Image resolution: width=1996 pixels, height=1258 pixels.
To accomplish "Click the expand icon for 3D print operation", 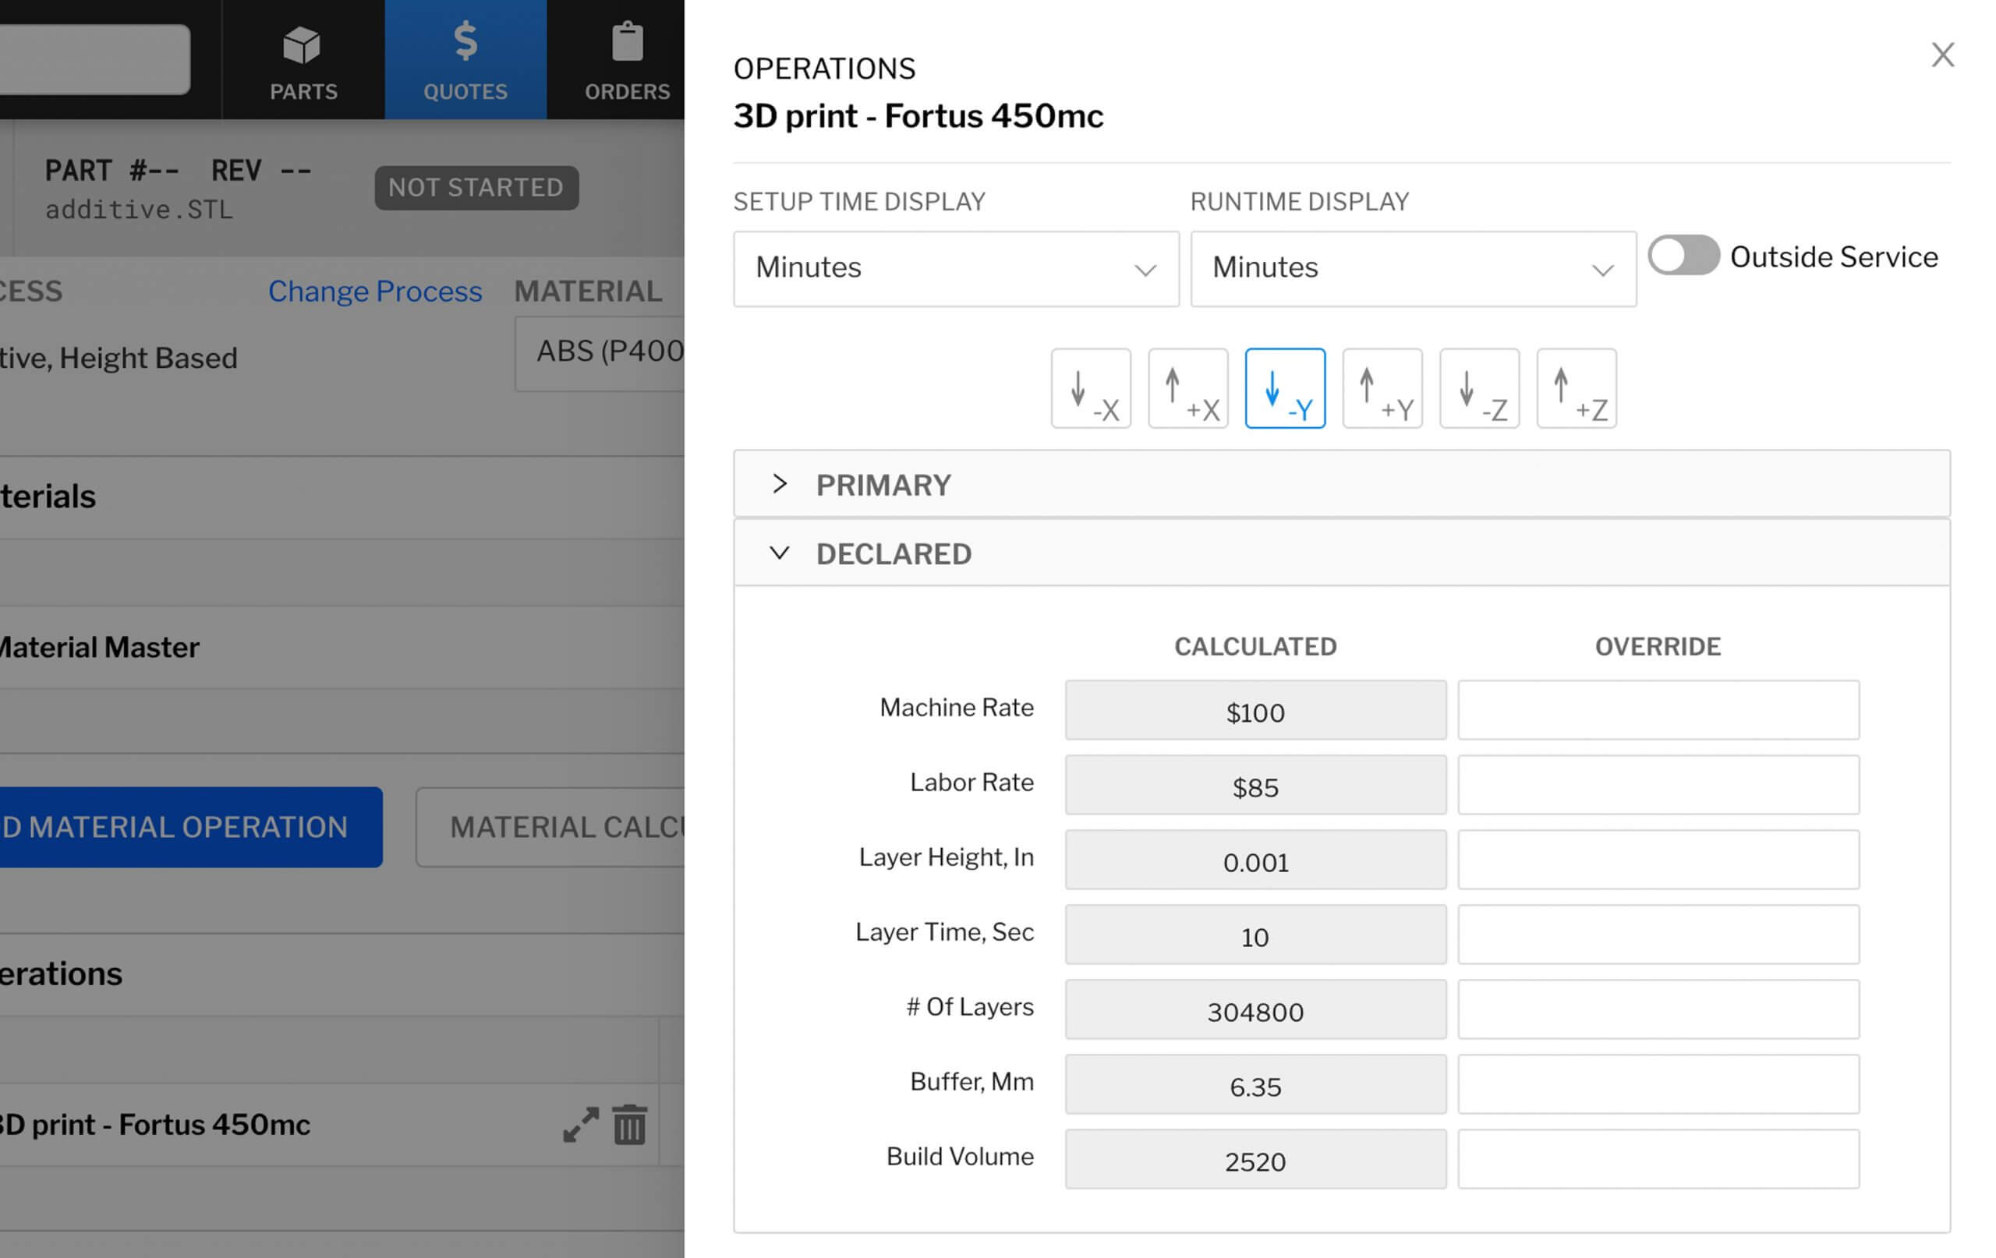I will pyautogui.click(x=580, y=1125).
